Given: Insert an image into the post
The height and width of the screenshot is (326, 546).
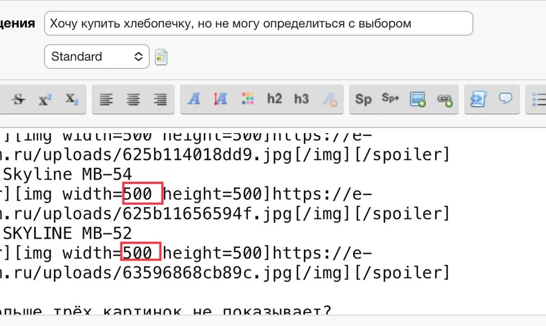Looking at the screenshot, I should (x=417, y=99).
